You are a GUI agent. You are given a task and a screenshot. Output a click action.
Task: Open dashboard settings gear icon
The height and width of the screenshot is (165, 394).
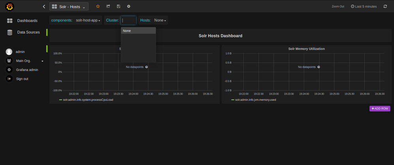click(x=129, y=6)
